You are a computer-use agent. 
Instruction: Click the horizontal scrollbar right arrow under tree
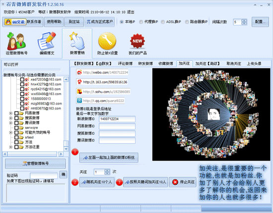61,154
